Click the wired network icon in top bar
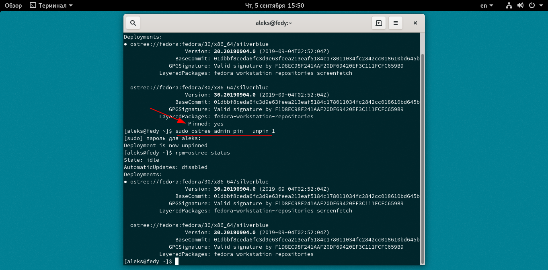 pyautogui.click(x=509, y=6)
